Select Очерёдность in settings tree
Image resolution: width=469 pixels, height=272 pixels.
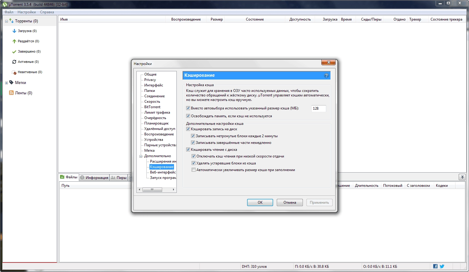(155, 118)
